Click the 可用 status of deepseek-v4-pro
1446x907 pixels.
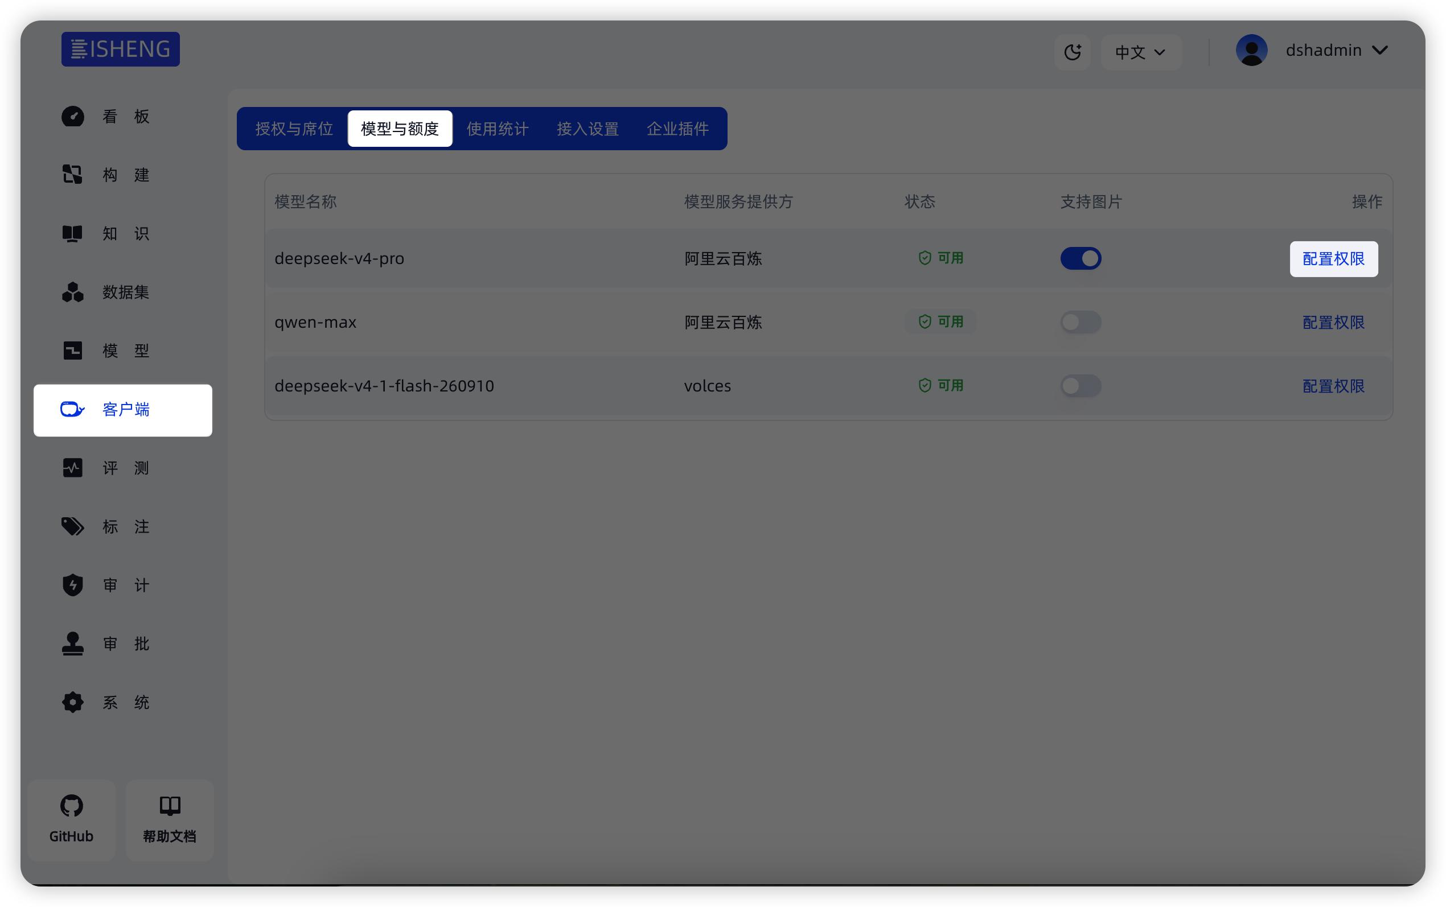[x=941, y=258]
